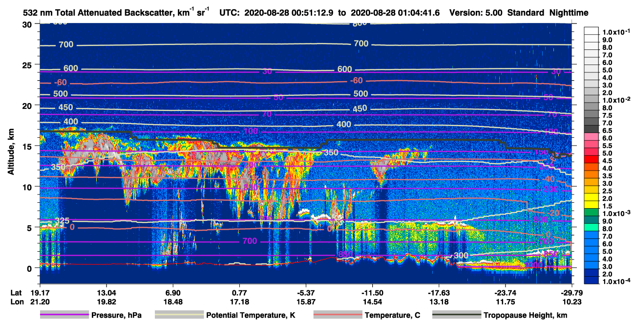Click latitude value '-5.37'
Screen dimensions: 635x326
point(305,292)
